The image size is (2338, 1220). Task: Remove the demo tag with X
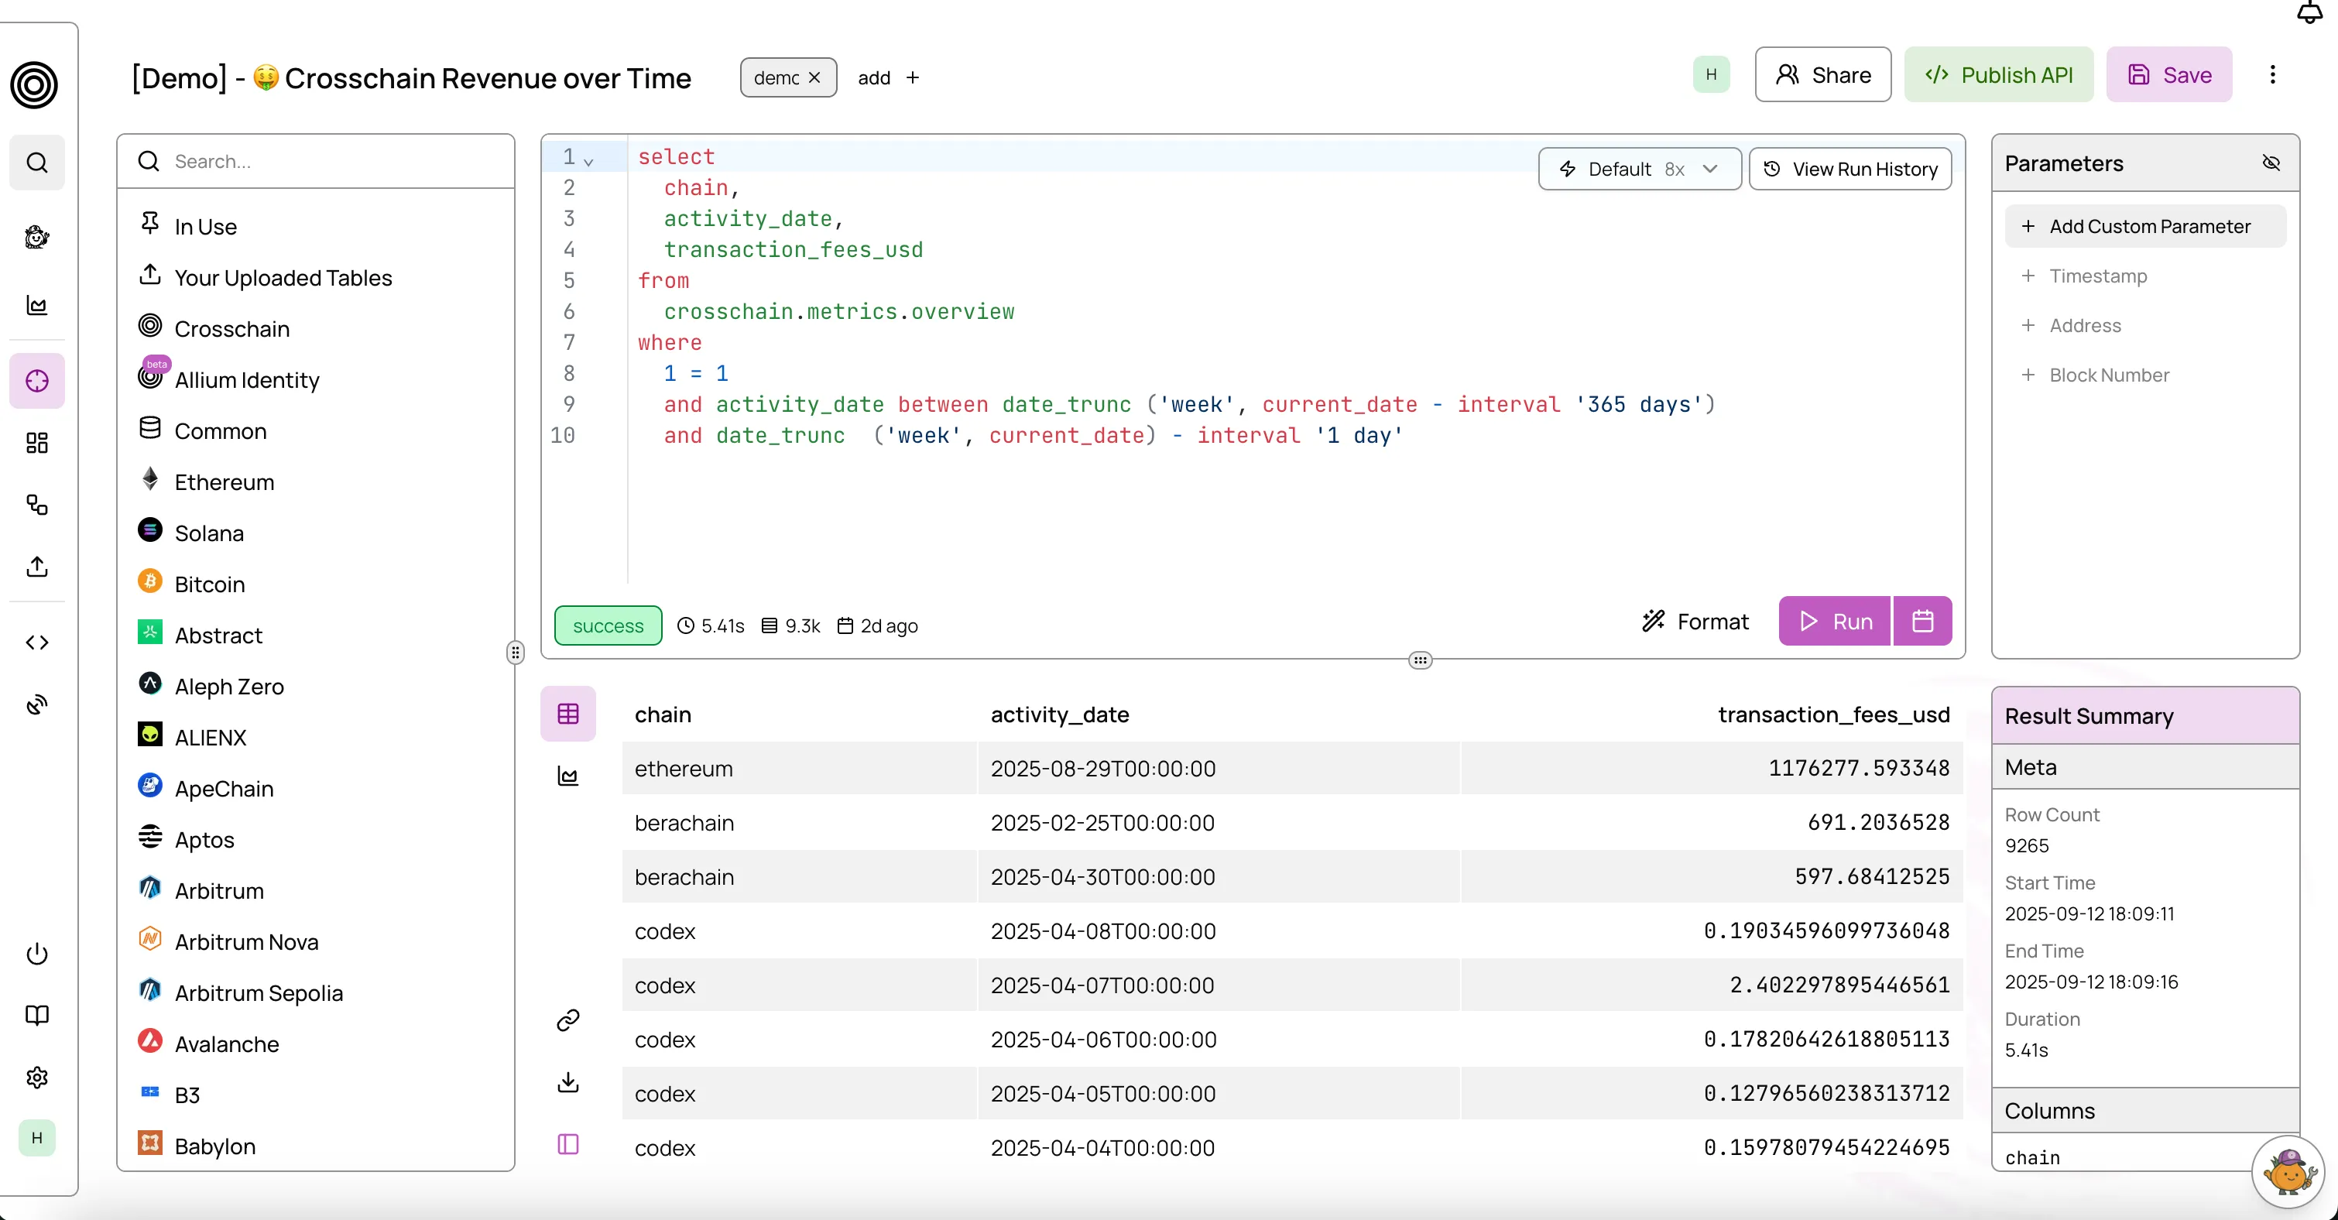[x=814, y=78]
